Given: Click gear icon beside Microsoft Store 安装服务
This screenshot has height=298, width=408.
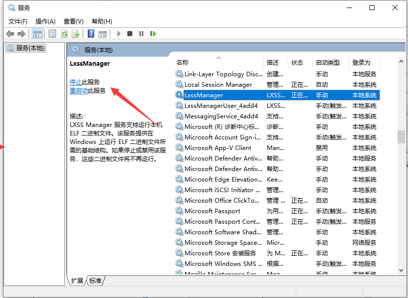Looking at the screenshot, I should (179, 253).
